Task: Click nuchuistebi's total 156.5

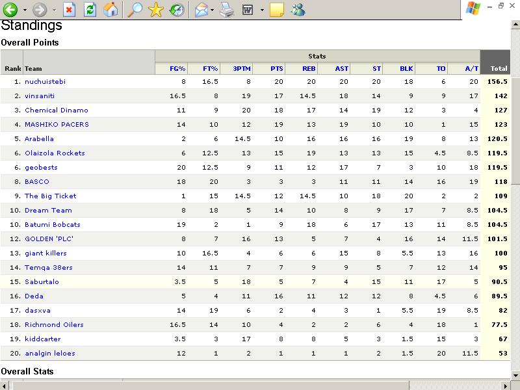Action: click(x=497, y=82)
